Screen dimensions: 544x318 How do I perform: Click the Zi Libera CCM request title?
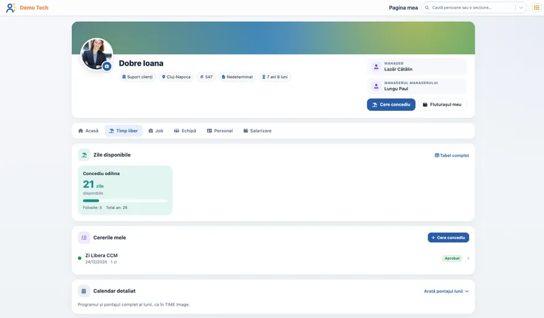pos(101,256)
